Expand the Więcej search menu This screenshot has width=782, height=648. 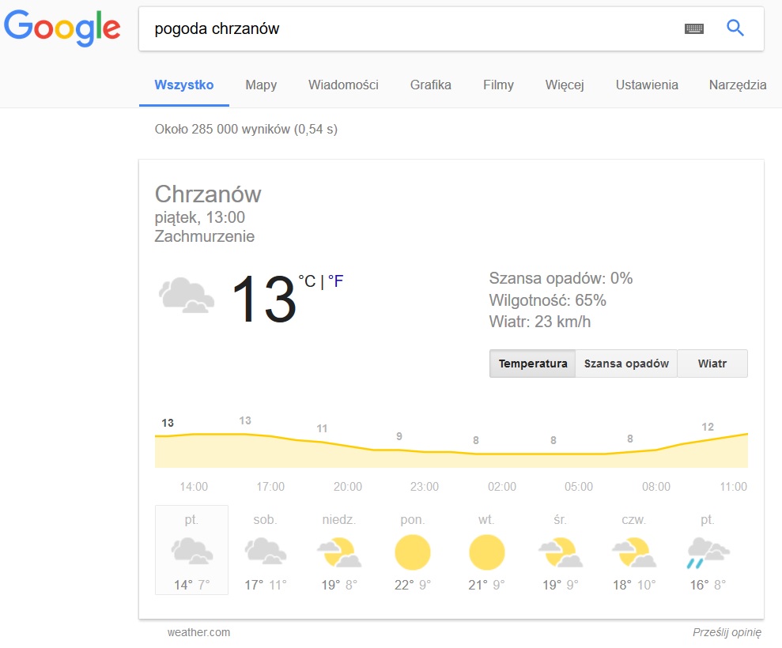(x=565, y=85)
